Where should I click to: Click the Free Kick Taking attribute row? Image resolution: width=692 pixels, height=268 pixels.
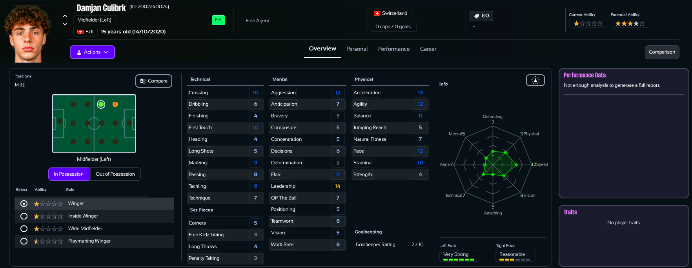point(225,235)
